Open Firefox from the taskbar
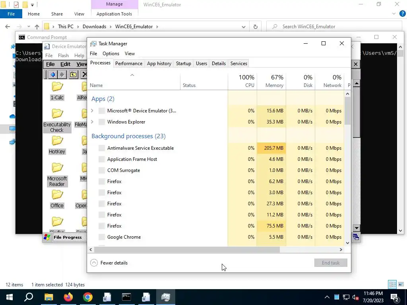Viewport: 407px width, 305px height. [68, 297]
